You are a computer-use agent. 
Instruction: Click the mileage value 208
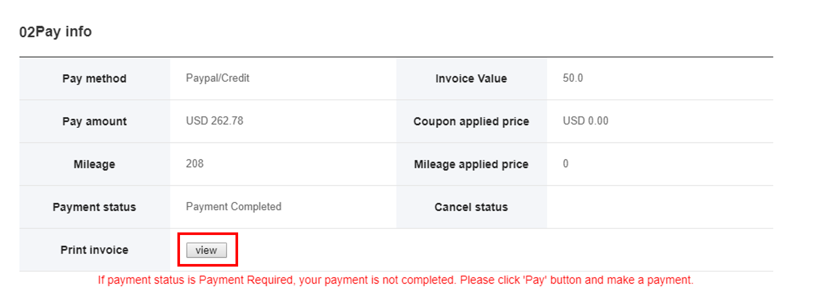click(195, 164)
